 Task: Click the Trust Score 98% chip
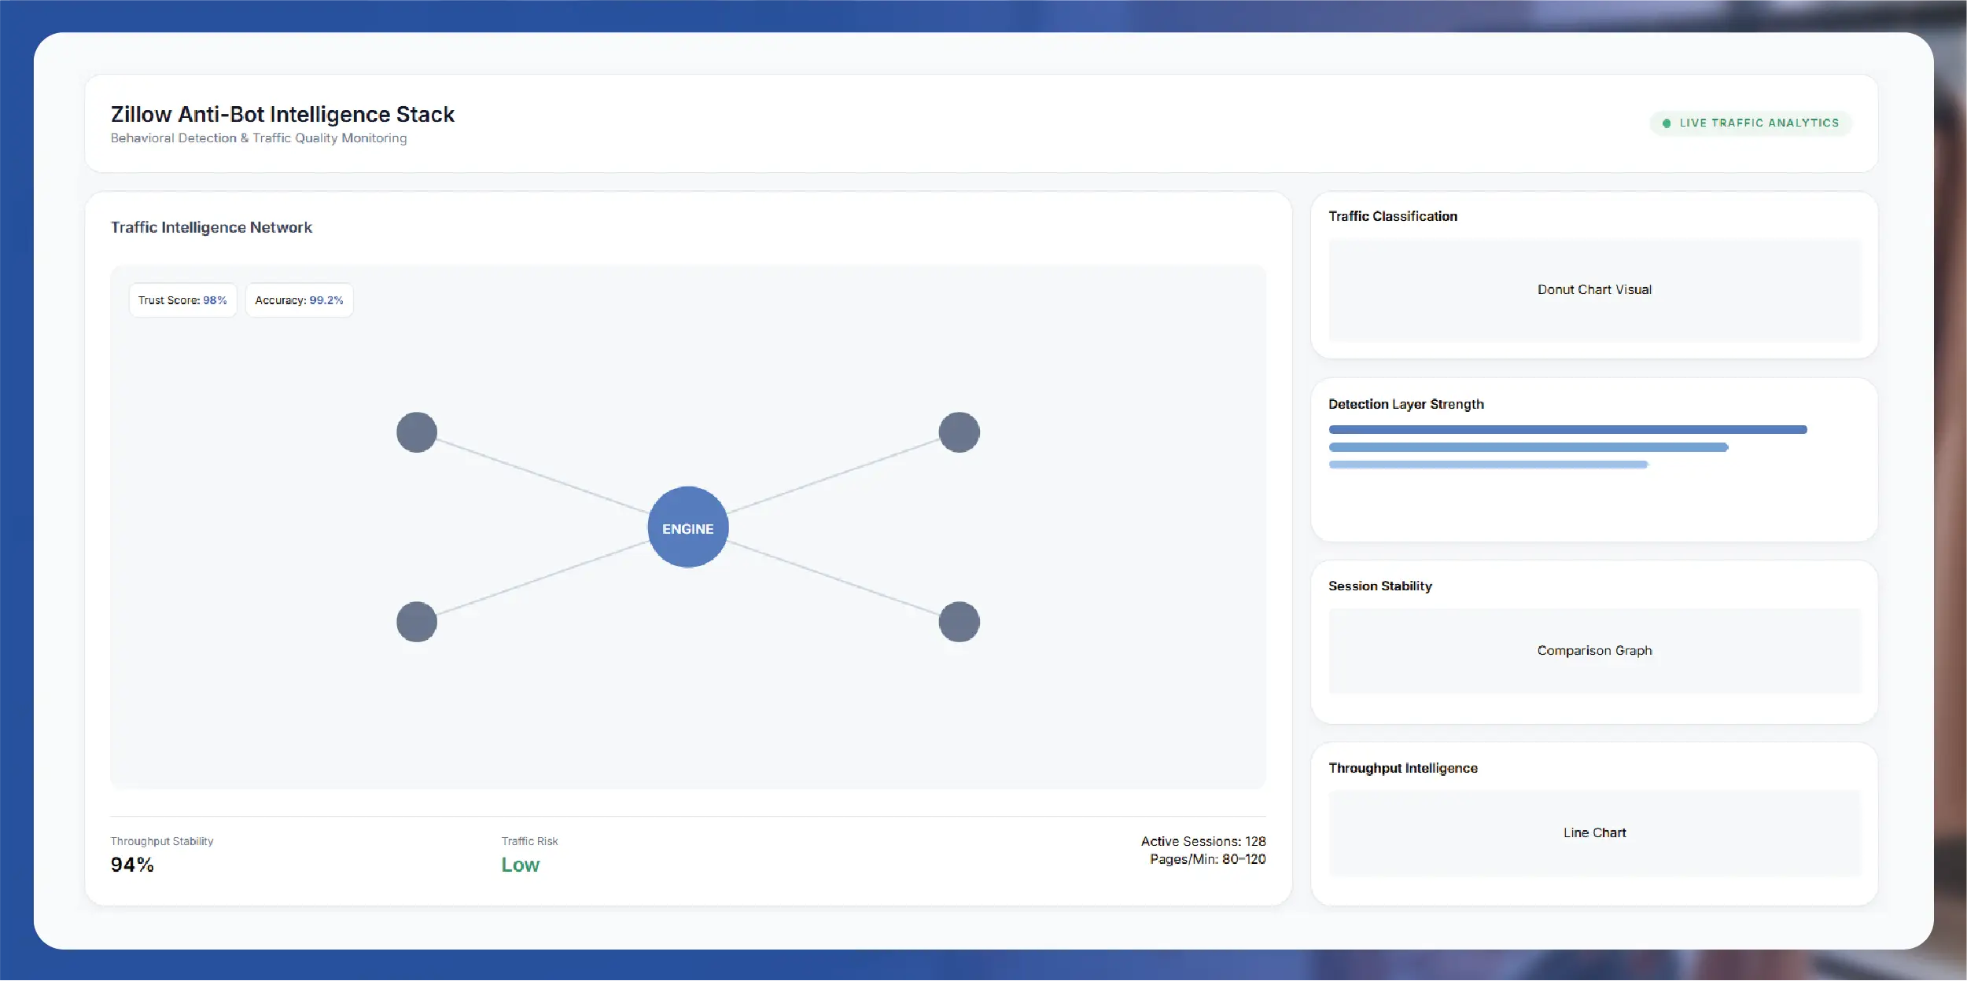pos(182,300)
